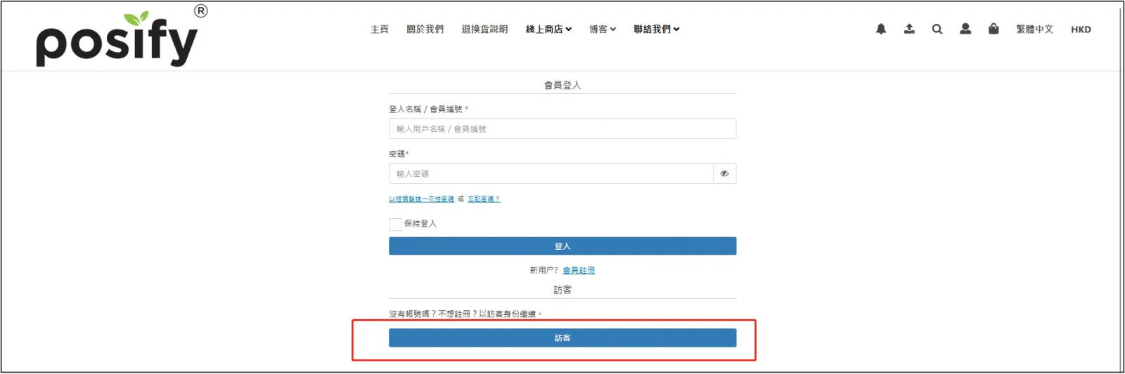1125x374 pixels.
Task: Click the 忘記密碼 link
Action: (x=484, y=199)
